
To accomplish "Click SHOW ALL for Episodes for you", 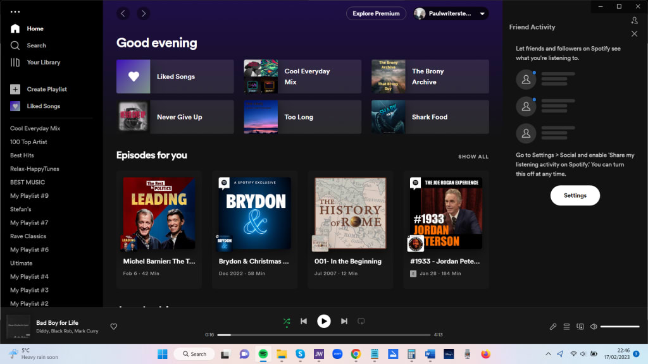I will [473, 157].
